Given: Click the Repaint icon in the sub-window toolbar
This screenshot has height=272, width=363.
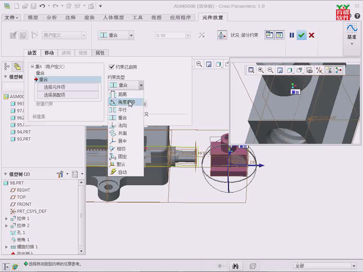Looking at the screenshot, I should (280, 70).
